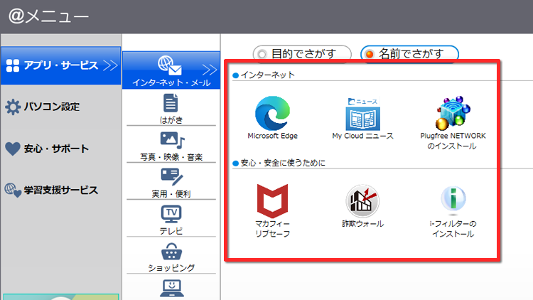Click the laptop smiley category icon

(171, 289)
